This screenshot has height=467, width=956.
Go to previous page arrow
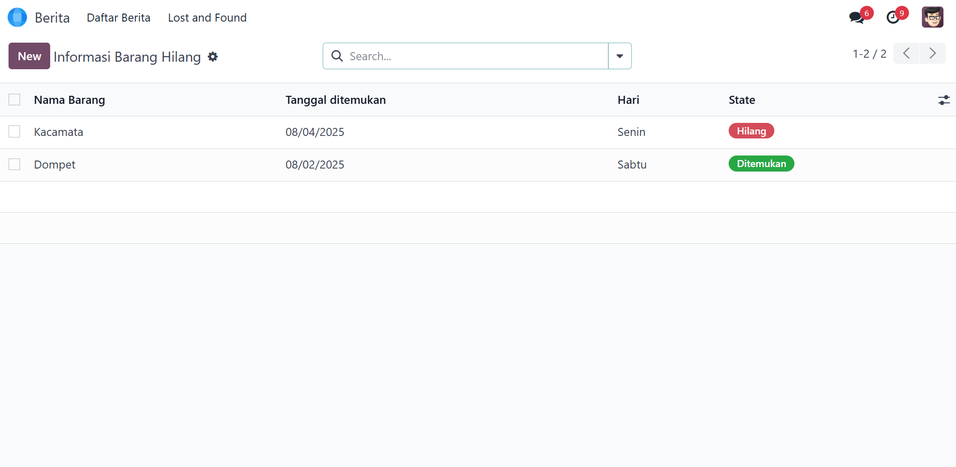pos(906,53)
